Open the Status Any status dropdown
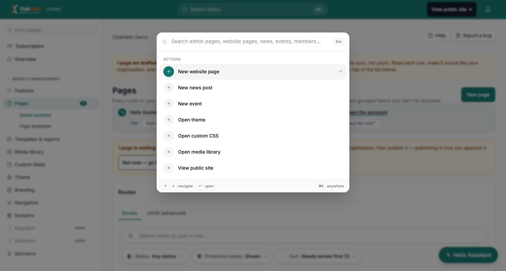 pos(155,256)
